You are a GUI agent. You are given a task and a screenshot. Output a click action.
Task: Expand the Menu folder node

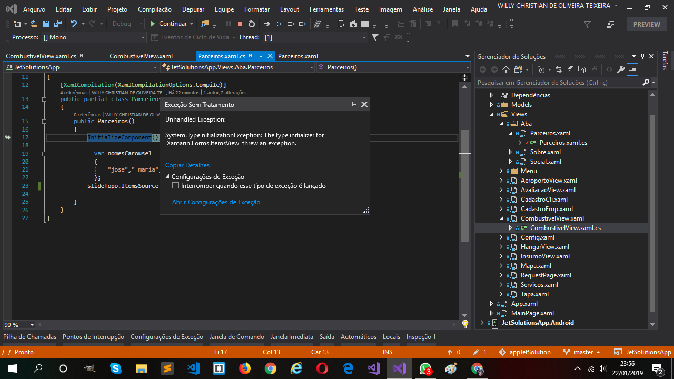click(501, 171)
